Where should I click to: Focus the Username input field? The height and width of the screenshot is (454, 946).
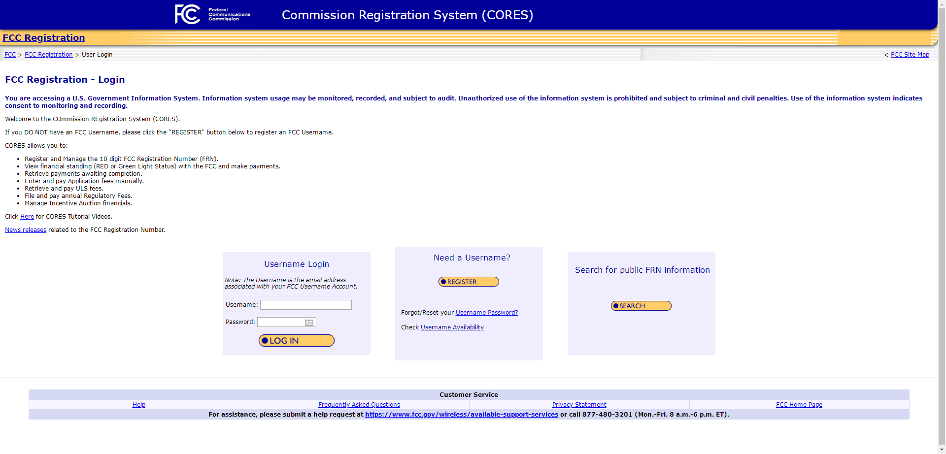[x=305, y=305]
